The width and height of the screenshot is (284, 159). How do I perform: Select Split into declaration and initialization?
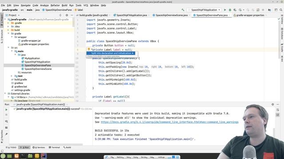pyautogui.click(x=111, y=53)
